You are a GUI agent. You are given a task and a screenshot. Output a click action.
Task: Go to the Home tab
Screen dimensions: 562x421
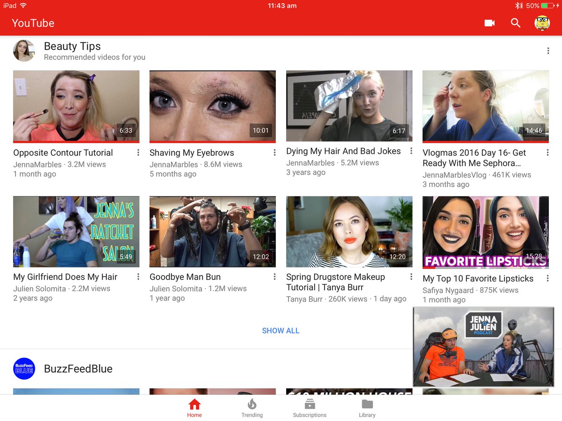[194, 408]
